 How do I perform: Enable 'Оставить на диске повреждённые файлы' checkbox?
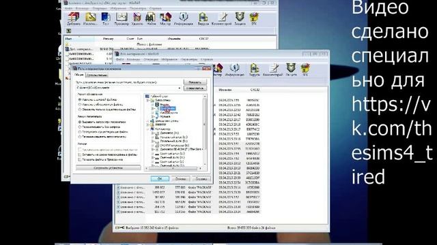80,154
